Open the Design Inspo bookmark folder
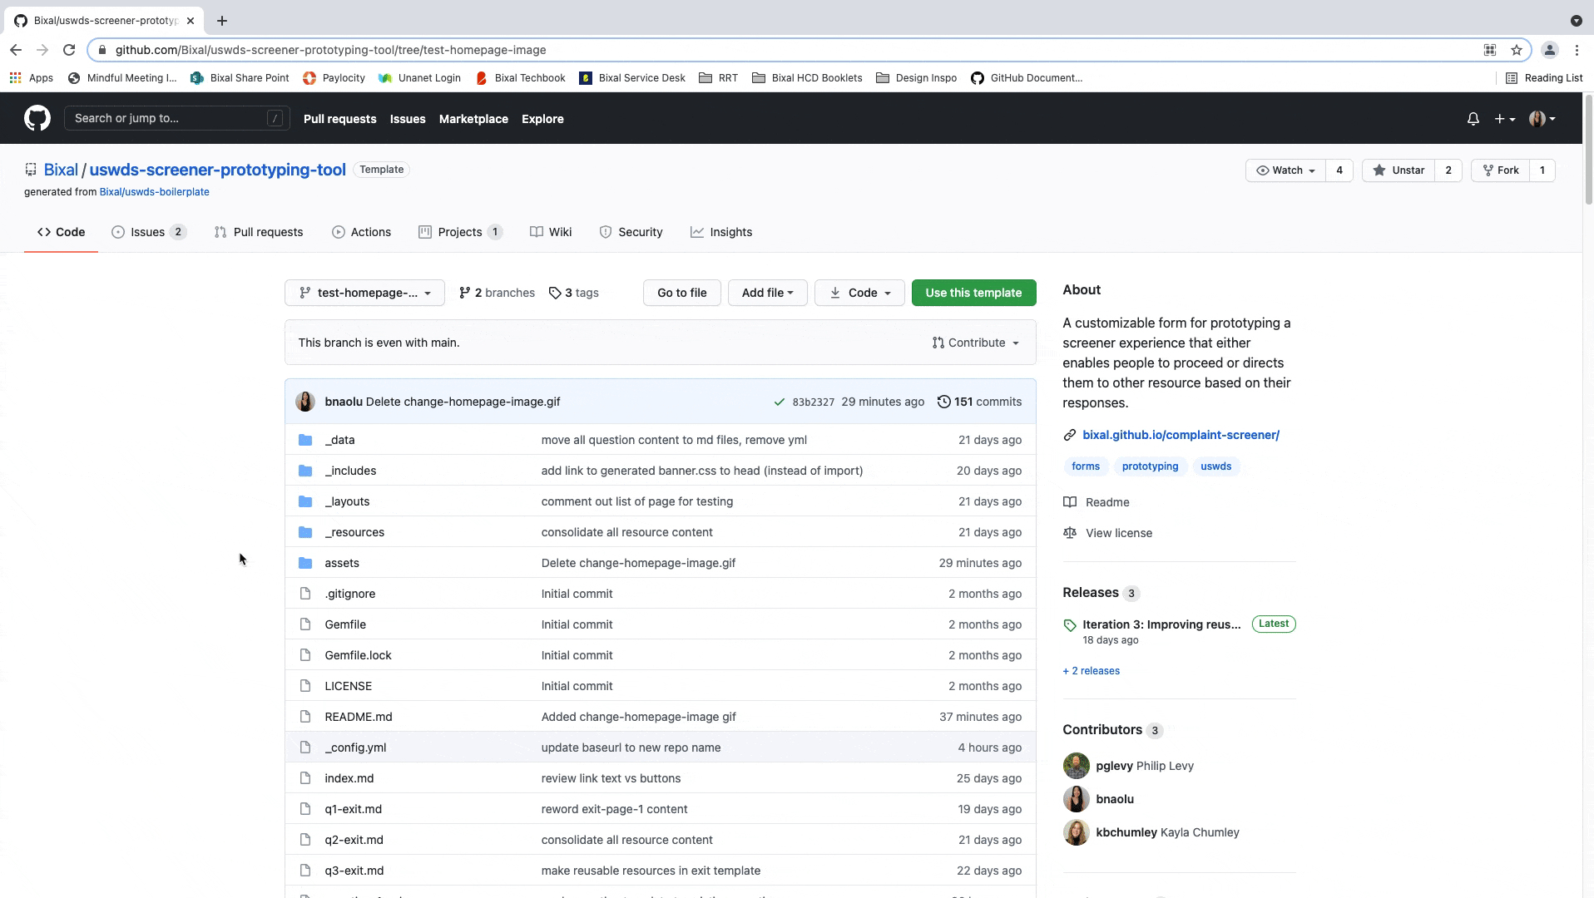 click(916, 78)
